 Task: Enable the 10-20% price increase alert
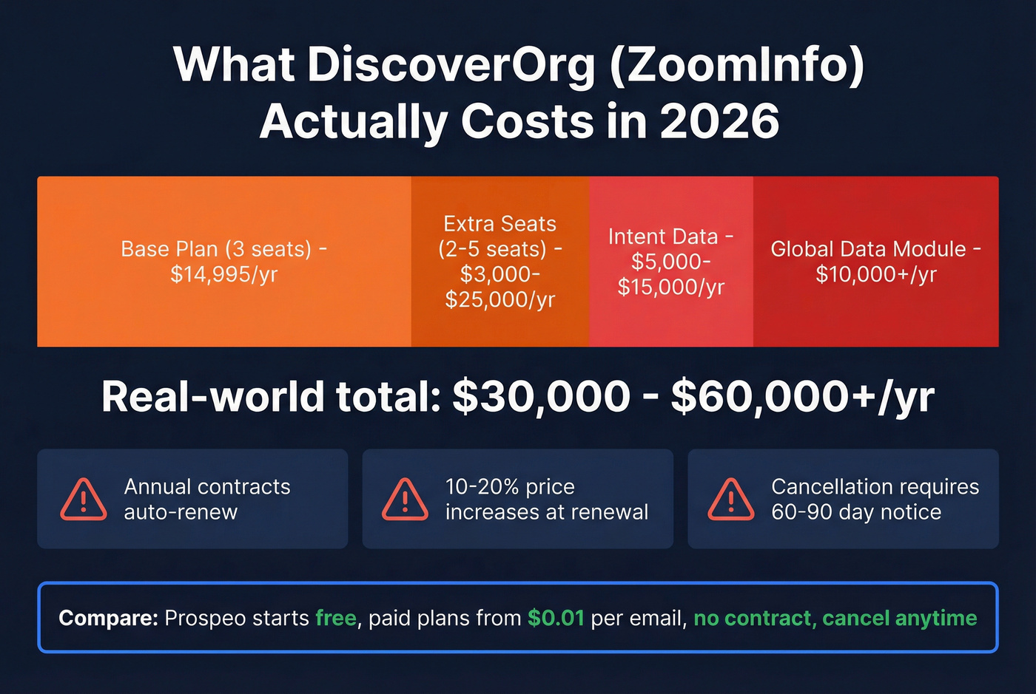(x=517, y=499)
